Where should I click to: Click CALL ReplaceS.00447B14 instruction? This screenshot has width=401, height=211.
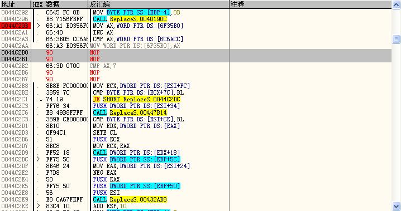pyautogui.click(x=130, y=112)
